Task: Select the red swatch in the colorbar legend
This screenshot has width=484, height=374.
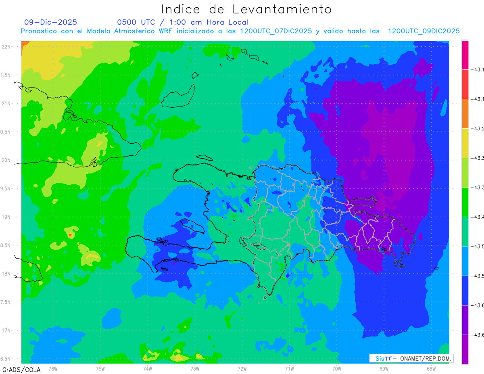Action: [465, 84]
